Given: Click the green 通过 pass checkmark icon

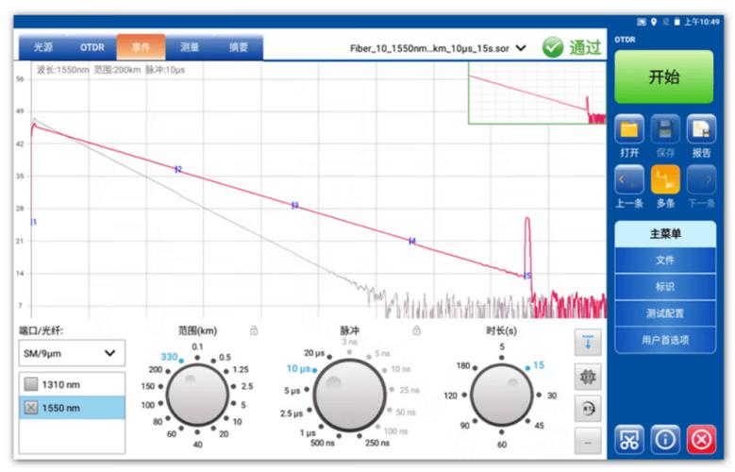Looking at the screenshot, I should pos(553,47).
